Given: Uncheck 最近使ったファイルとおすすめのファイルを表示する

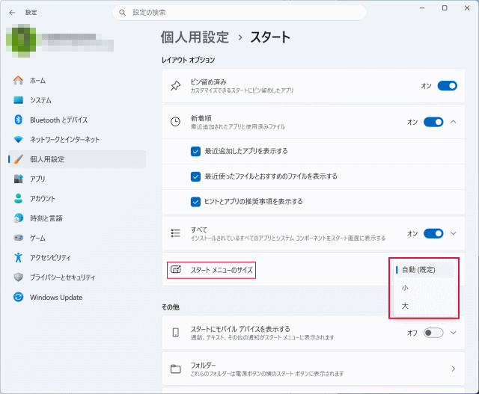Looking at the screenshot, I should click(195, 176).
